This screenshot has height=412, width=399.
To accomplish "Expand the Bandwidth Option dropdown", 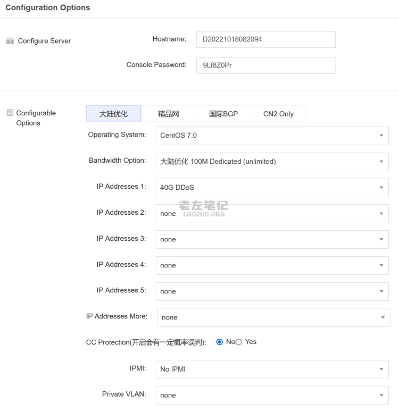I will tap(272, 162).
